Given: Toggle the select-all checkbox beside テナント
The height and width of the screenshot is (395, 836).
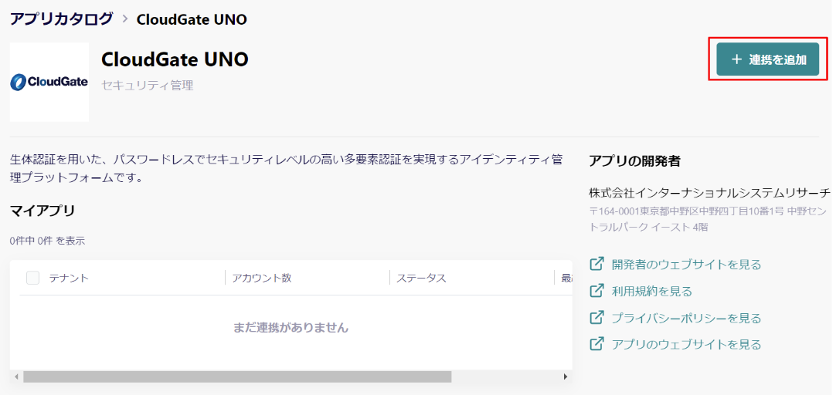Looking at the screenshot, I should (x=33, y=278).
